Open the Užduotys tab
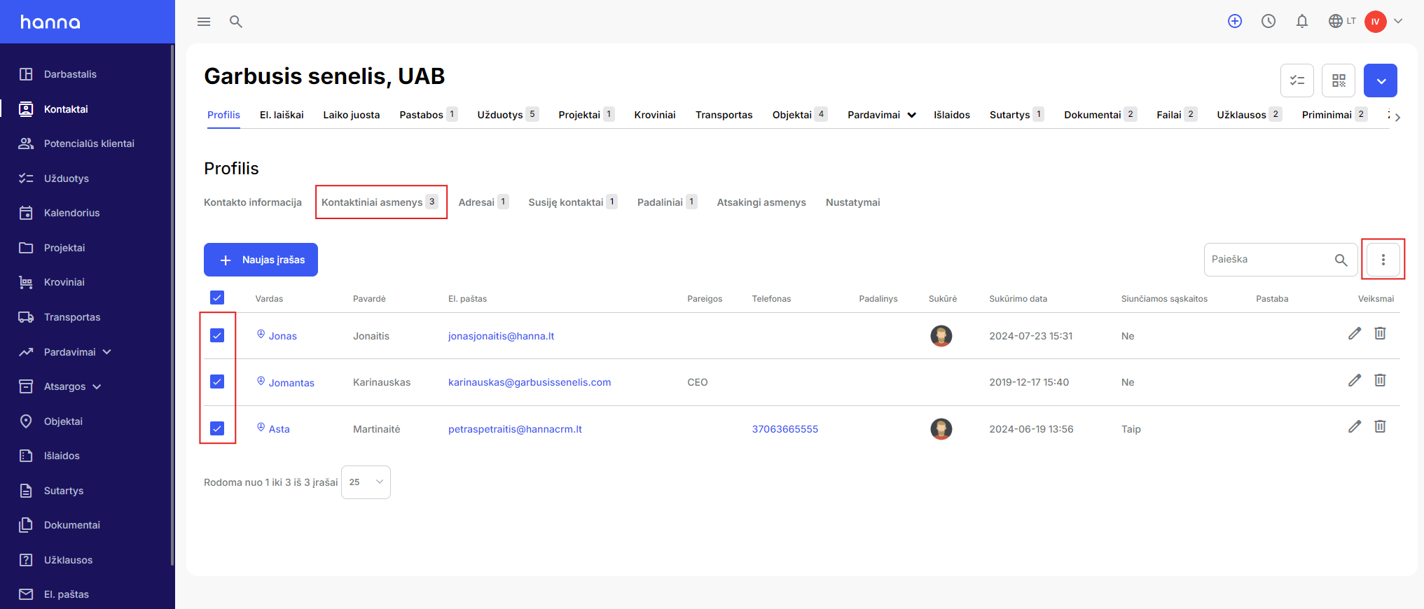The height and width of the screenshot is (609, 1424). click(508, 115)
